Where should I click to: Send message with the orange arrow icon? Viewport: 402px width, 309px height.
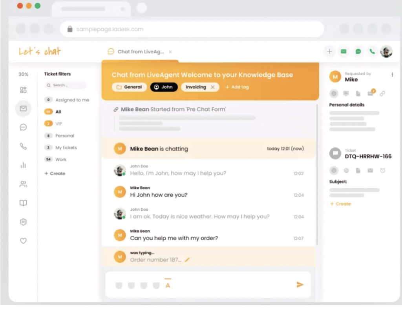pyautogui.click(x=300, y=285)
